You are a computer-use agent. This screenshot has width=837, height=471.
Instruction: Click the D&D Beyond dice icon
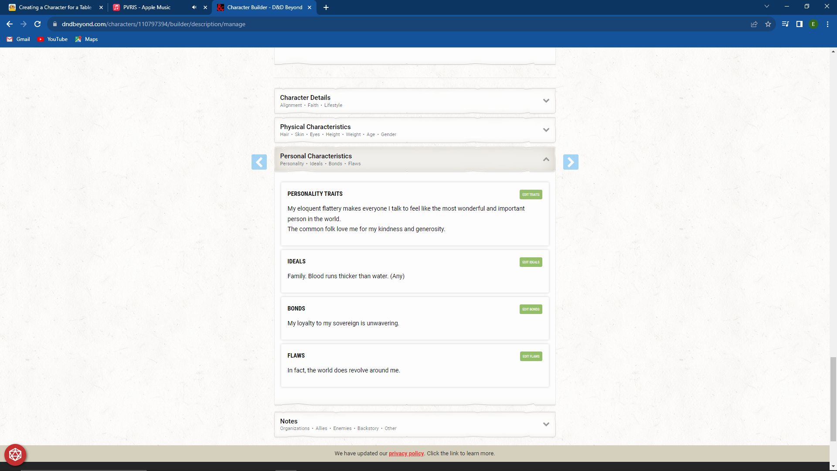(15, 454)
